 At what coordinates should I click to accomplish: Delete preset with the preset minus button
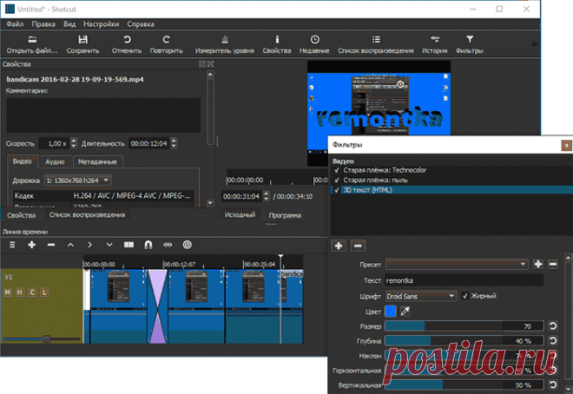(x=553, y=264)
